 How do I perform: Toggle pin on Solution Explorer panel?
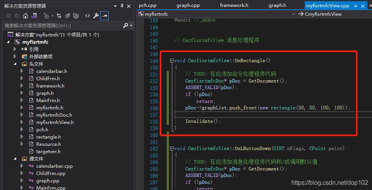123,6
